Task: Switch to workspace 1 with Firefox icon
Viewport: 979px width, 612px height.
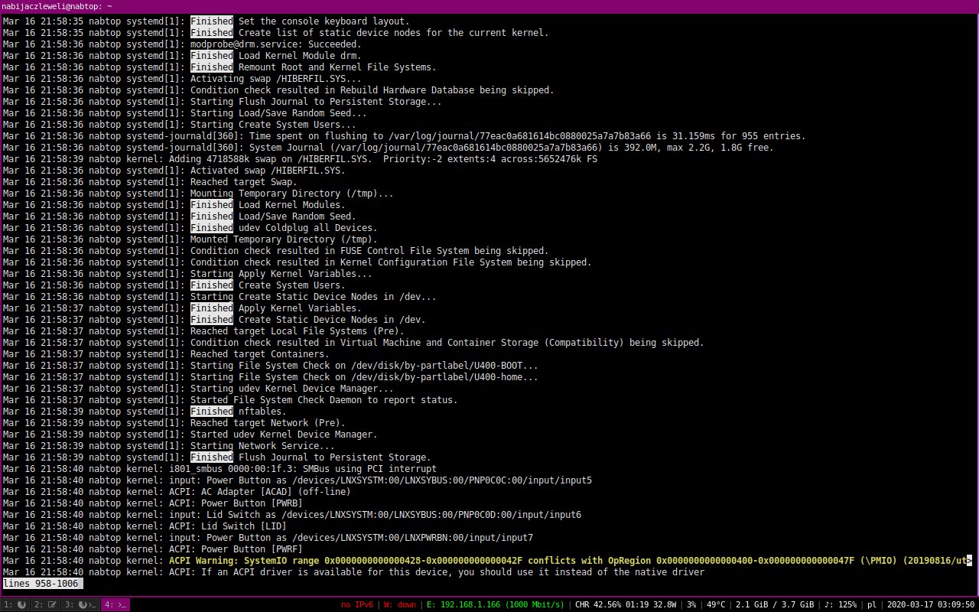Action: click(15, 604)
